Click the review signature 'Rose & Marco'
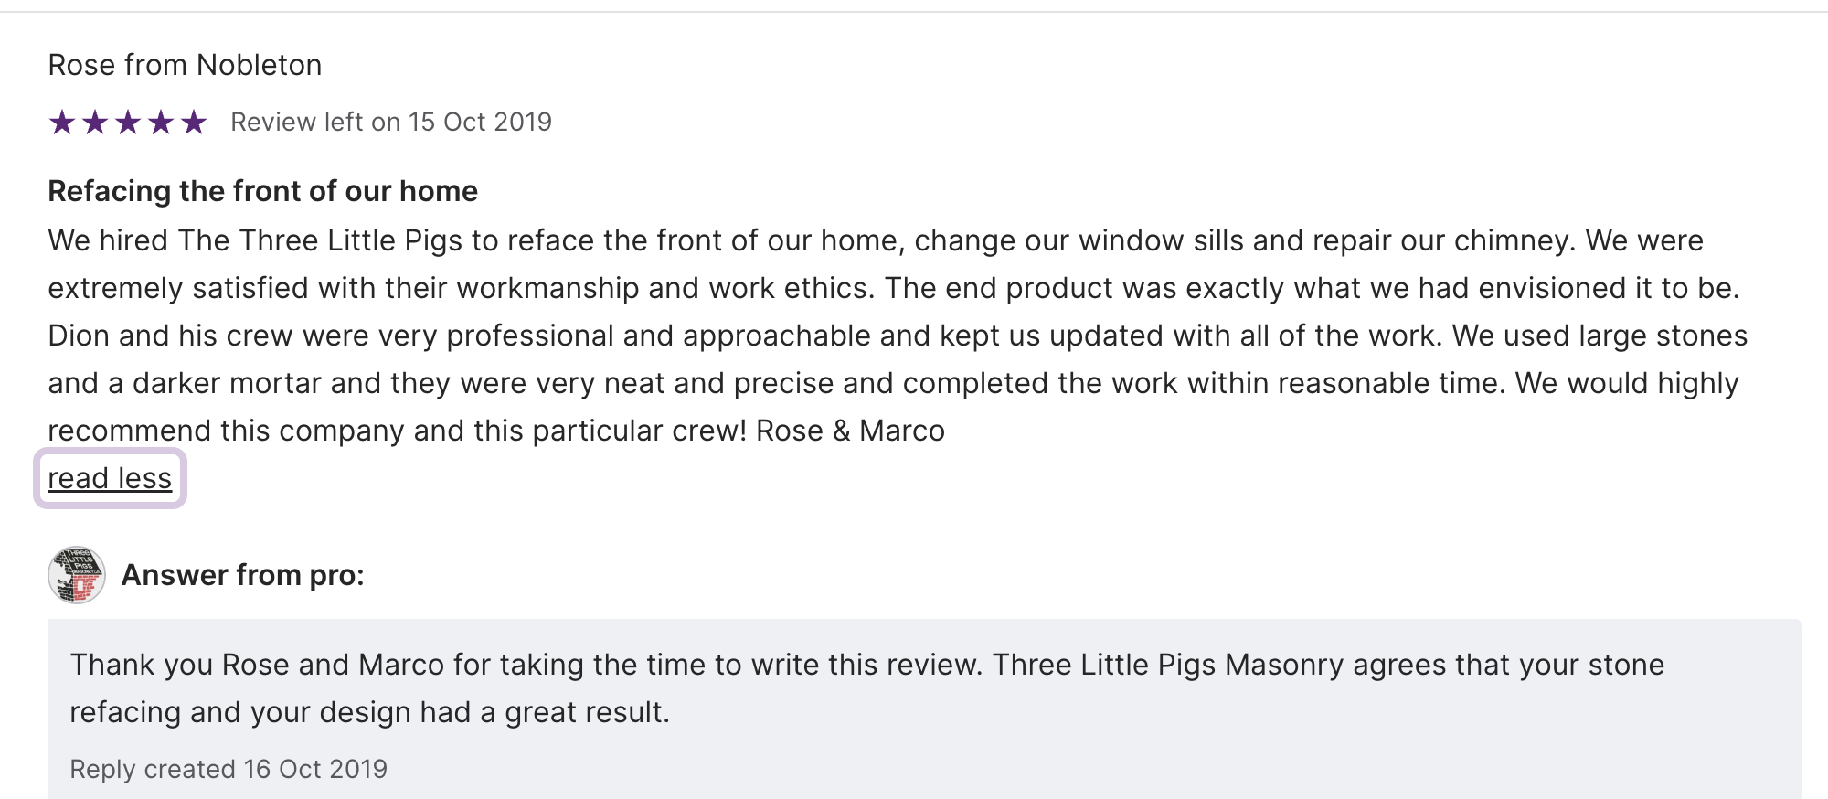The width and height of the screenshot is (1828, 799). coord(850,431)
